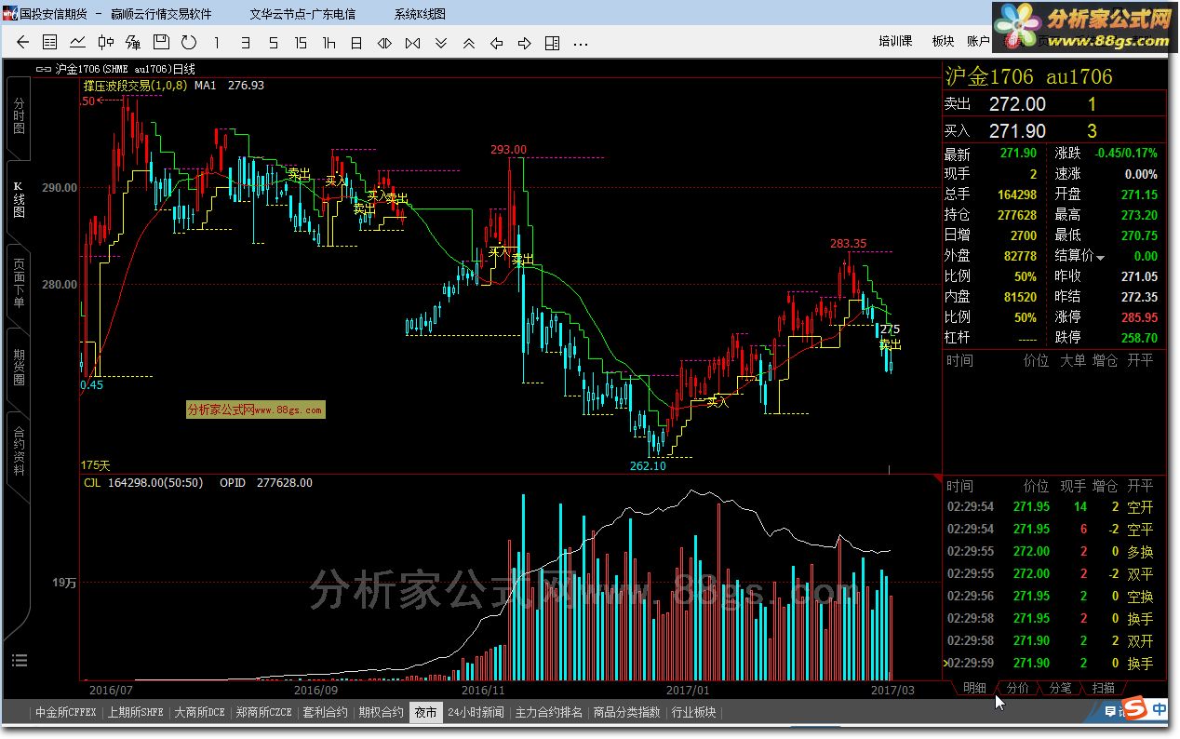Click the hamburger menu icon in sidebar
This screenshot has width=1180, height=739.
19,660
